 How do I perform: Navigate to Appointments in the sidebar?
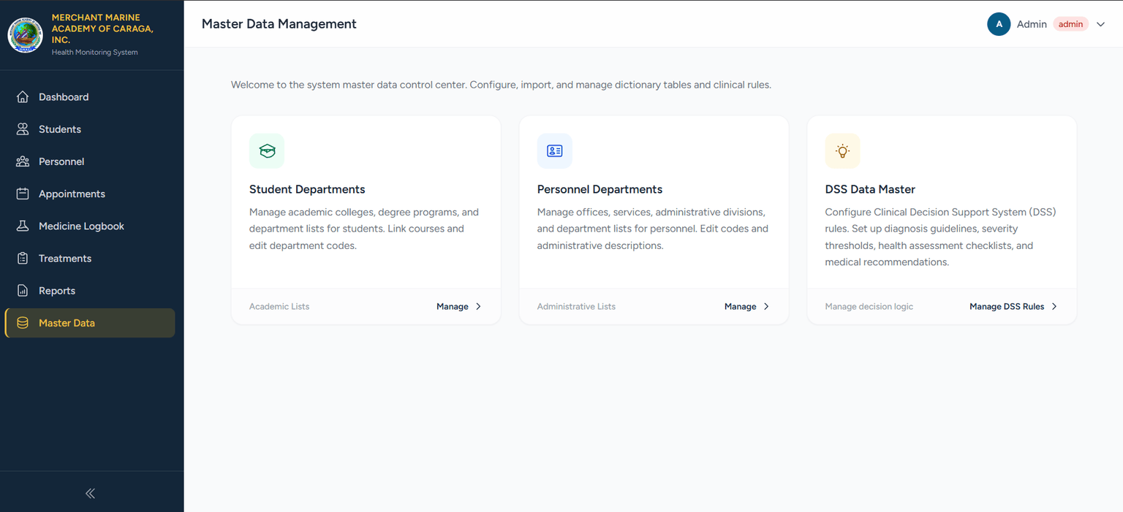[90, 194]
